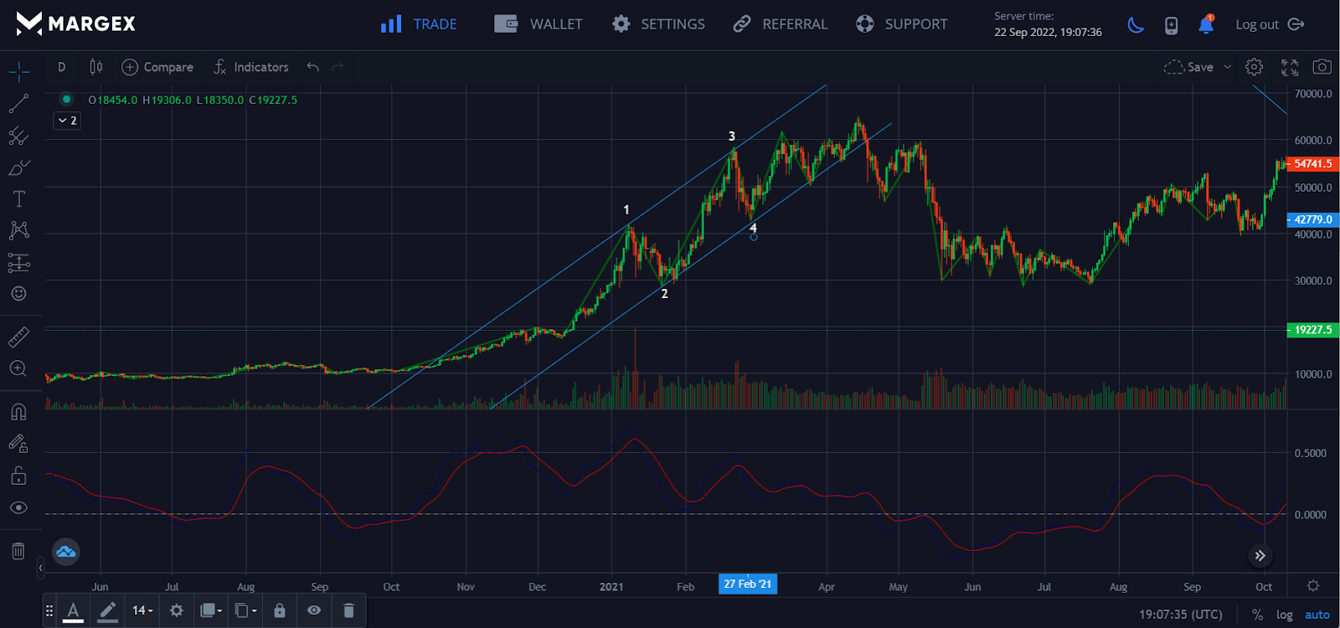Screen dimensions: 1340x628
Task: Click the magnet mode icon
Action: (x=18, y=412)
